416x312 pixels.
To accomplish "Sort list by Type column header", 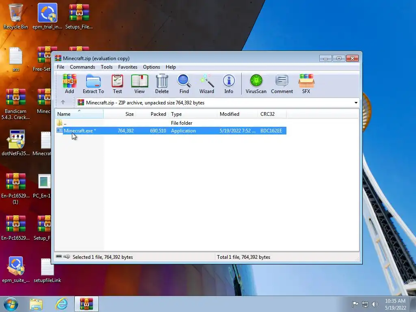I will pyautogui.click(x=193, y=114).
